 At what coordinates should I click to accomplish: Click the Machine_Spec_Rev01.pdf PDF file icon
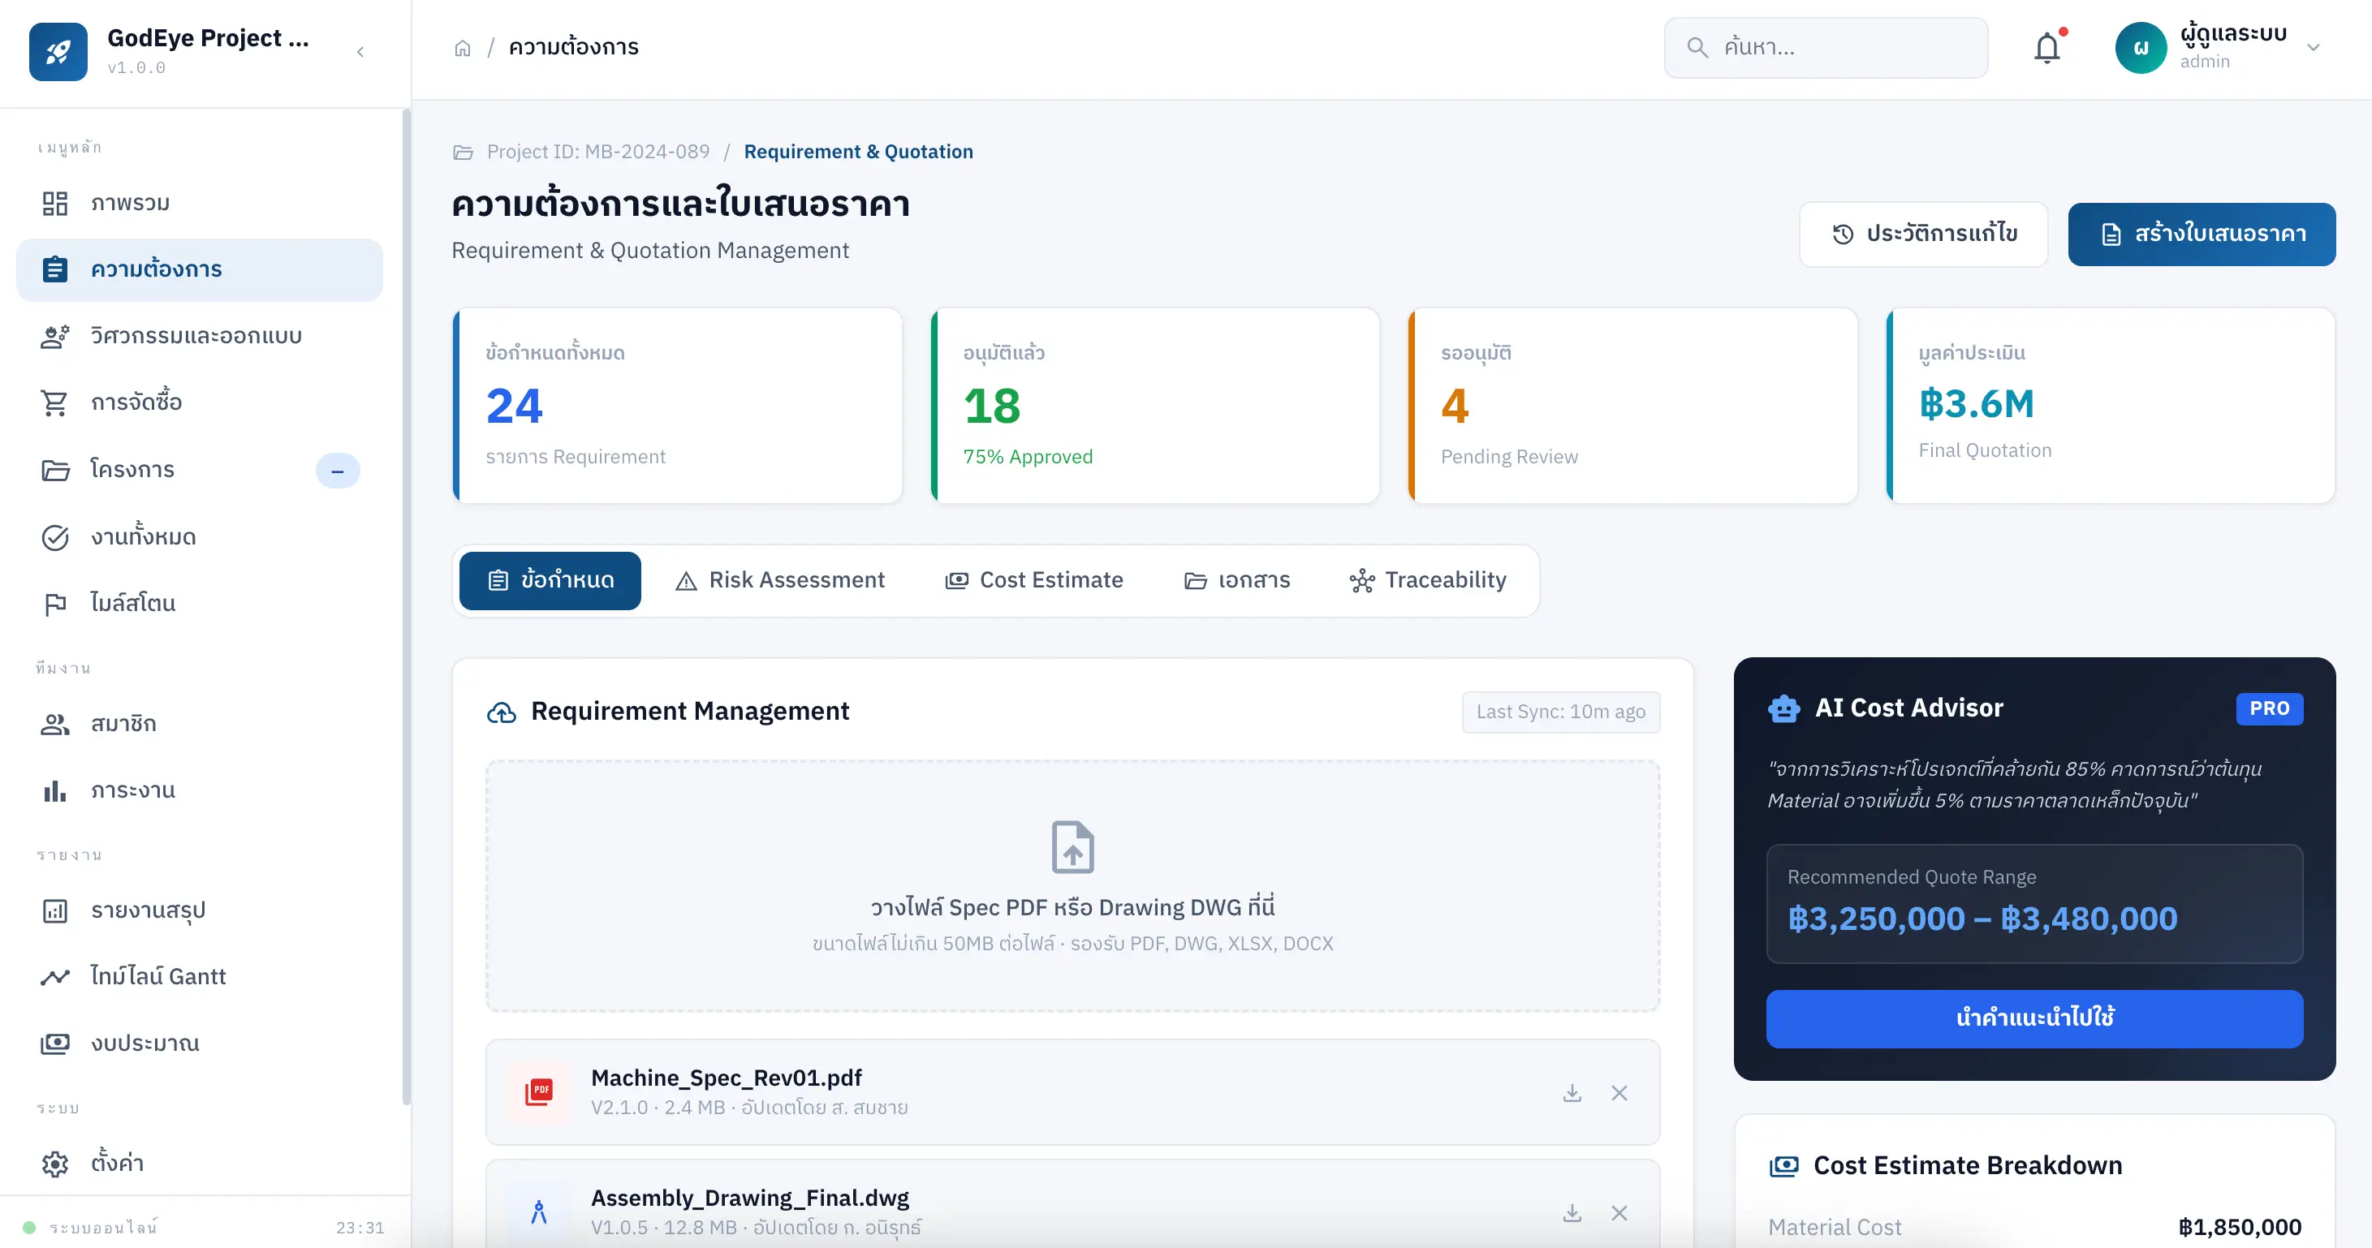(539, 1091)
